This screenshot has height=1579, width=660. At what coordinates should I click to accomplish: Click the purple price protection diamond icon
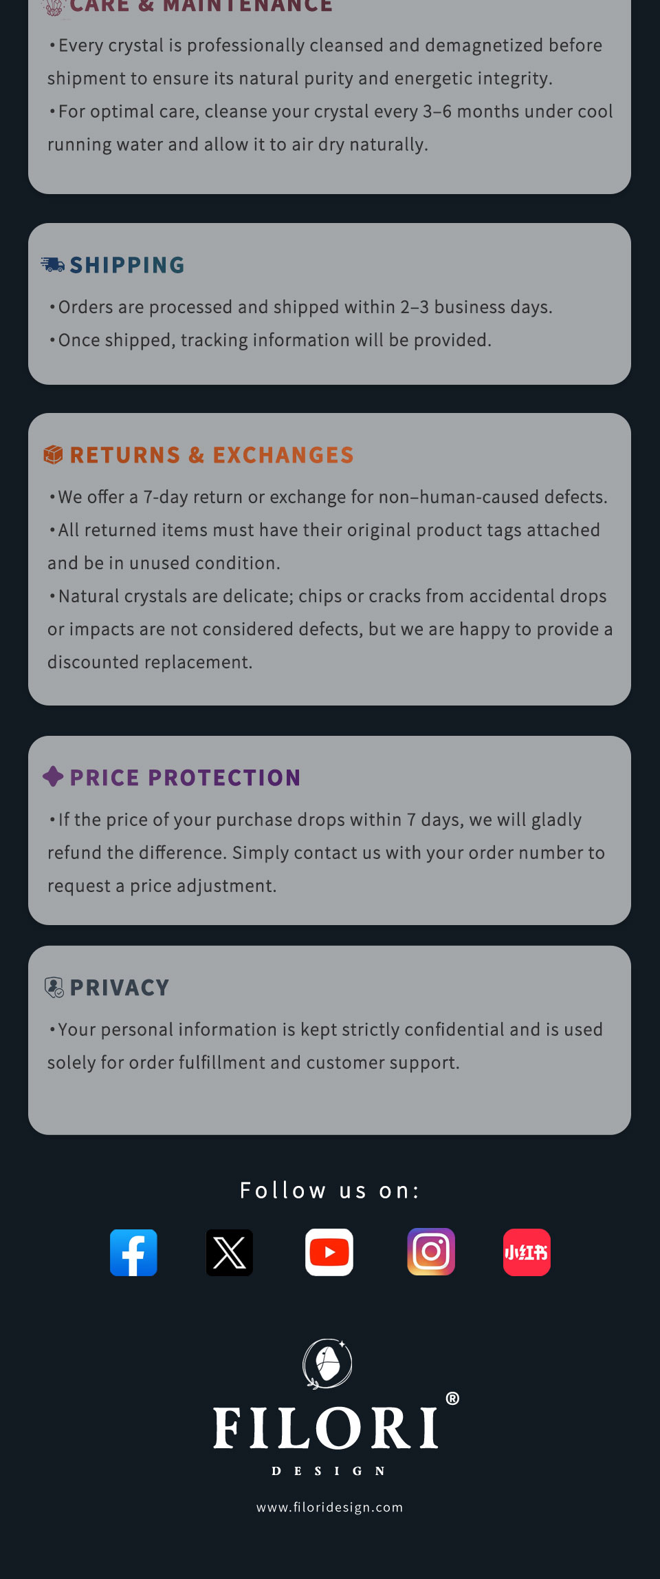tap(53, 776)
